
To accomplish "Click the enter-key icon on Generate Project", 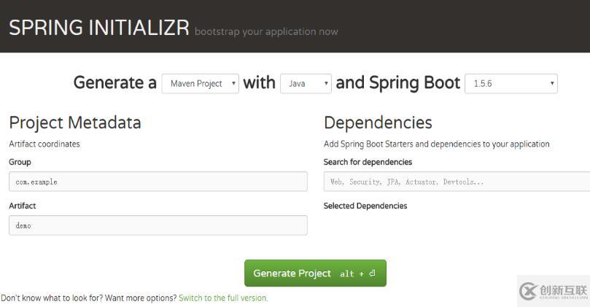I will [372, 273].
